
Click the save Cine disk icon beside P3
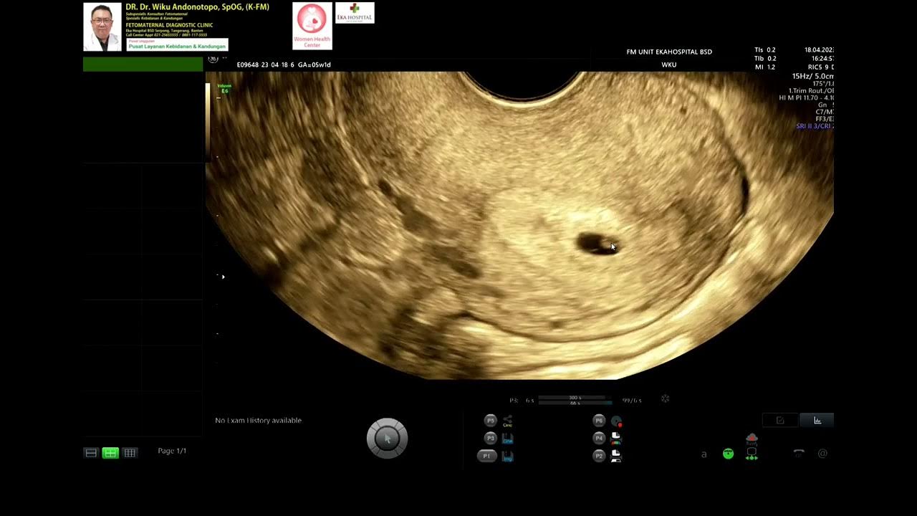click(x=507, y=438)
